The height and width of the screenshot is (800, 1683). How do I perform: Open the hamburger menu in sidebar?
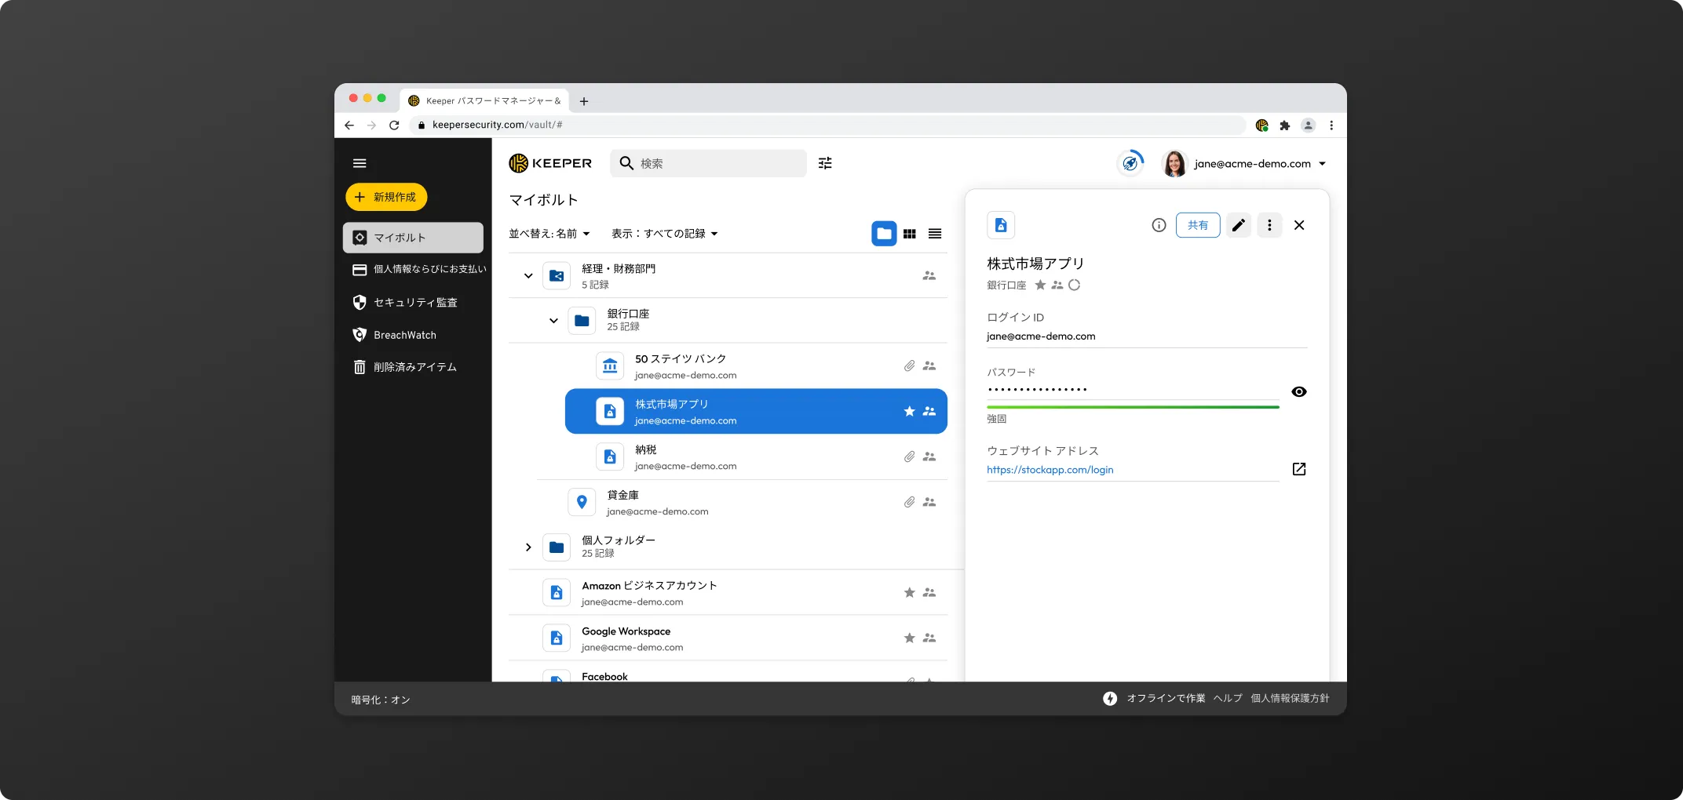click(360, 163)
